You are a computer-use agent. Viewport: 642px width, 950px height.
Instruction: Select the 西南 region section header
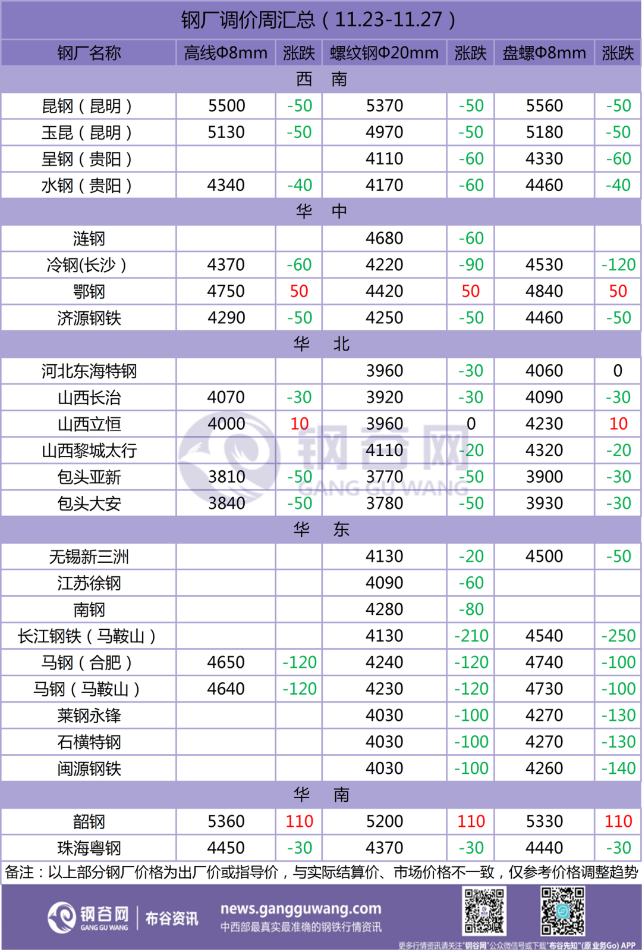click(x=321, y=79)
